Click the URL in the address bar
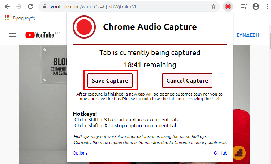271x164 pixels. coord(93,6)
